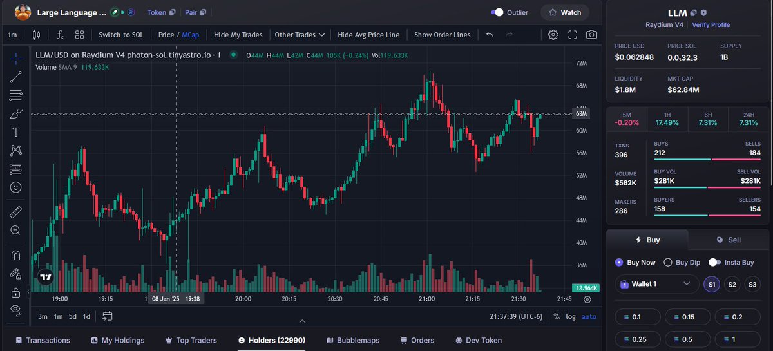The width and height of the screenshot is (773, 351).
Task: Toggle auto scale on price axis
Action: tap(589, 316)
